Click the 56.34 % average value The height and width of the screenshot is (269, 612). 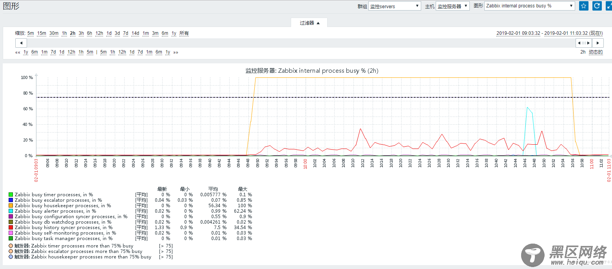pos(218,206)
